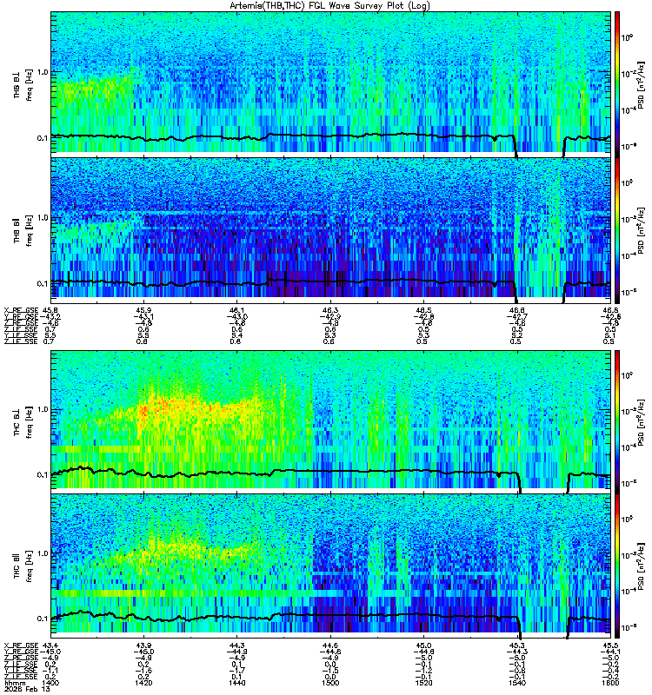The height and width of the screenshot is (695, 652).
Task: Click X_RE_GSE value 46.3 under the THB panels
Action: (330, 310)
